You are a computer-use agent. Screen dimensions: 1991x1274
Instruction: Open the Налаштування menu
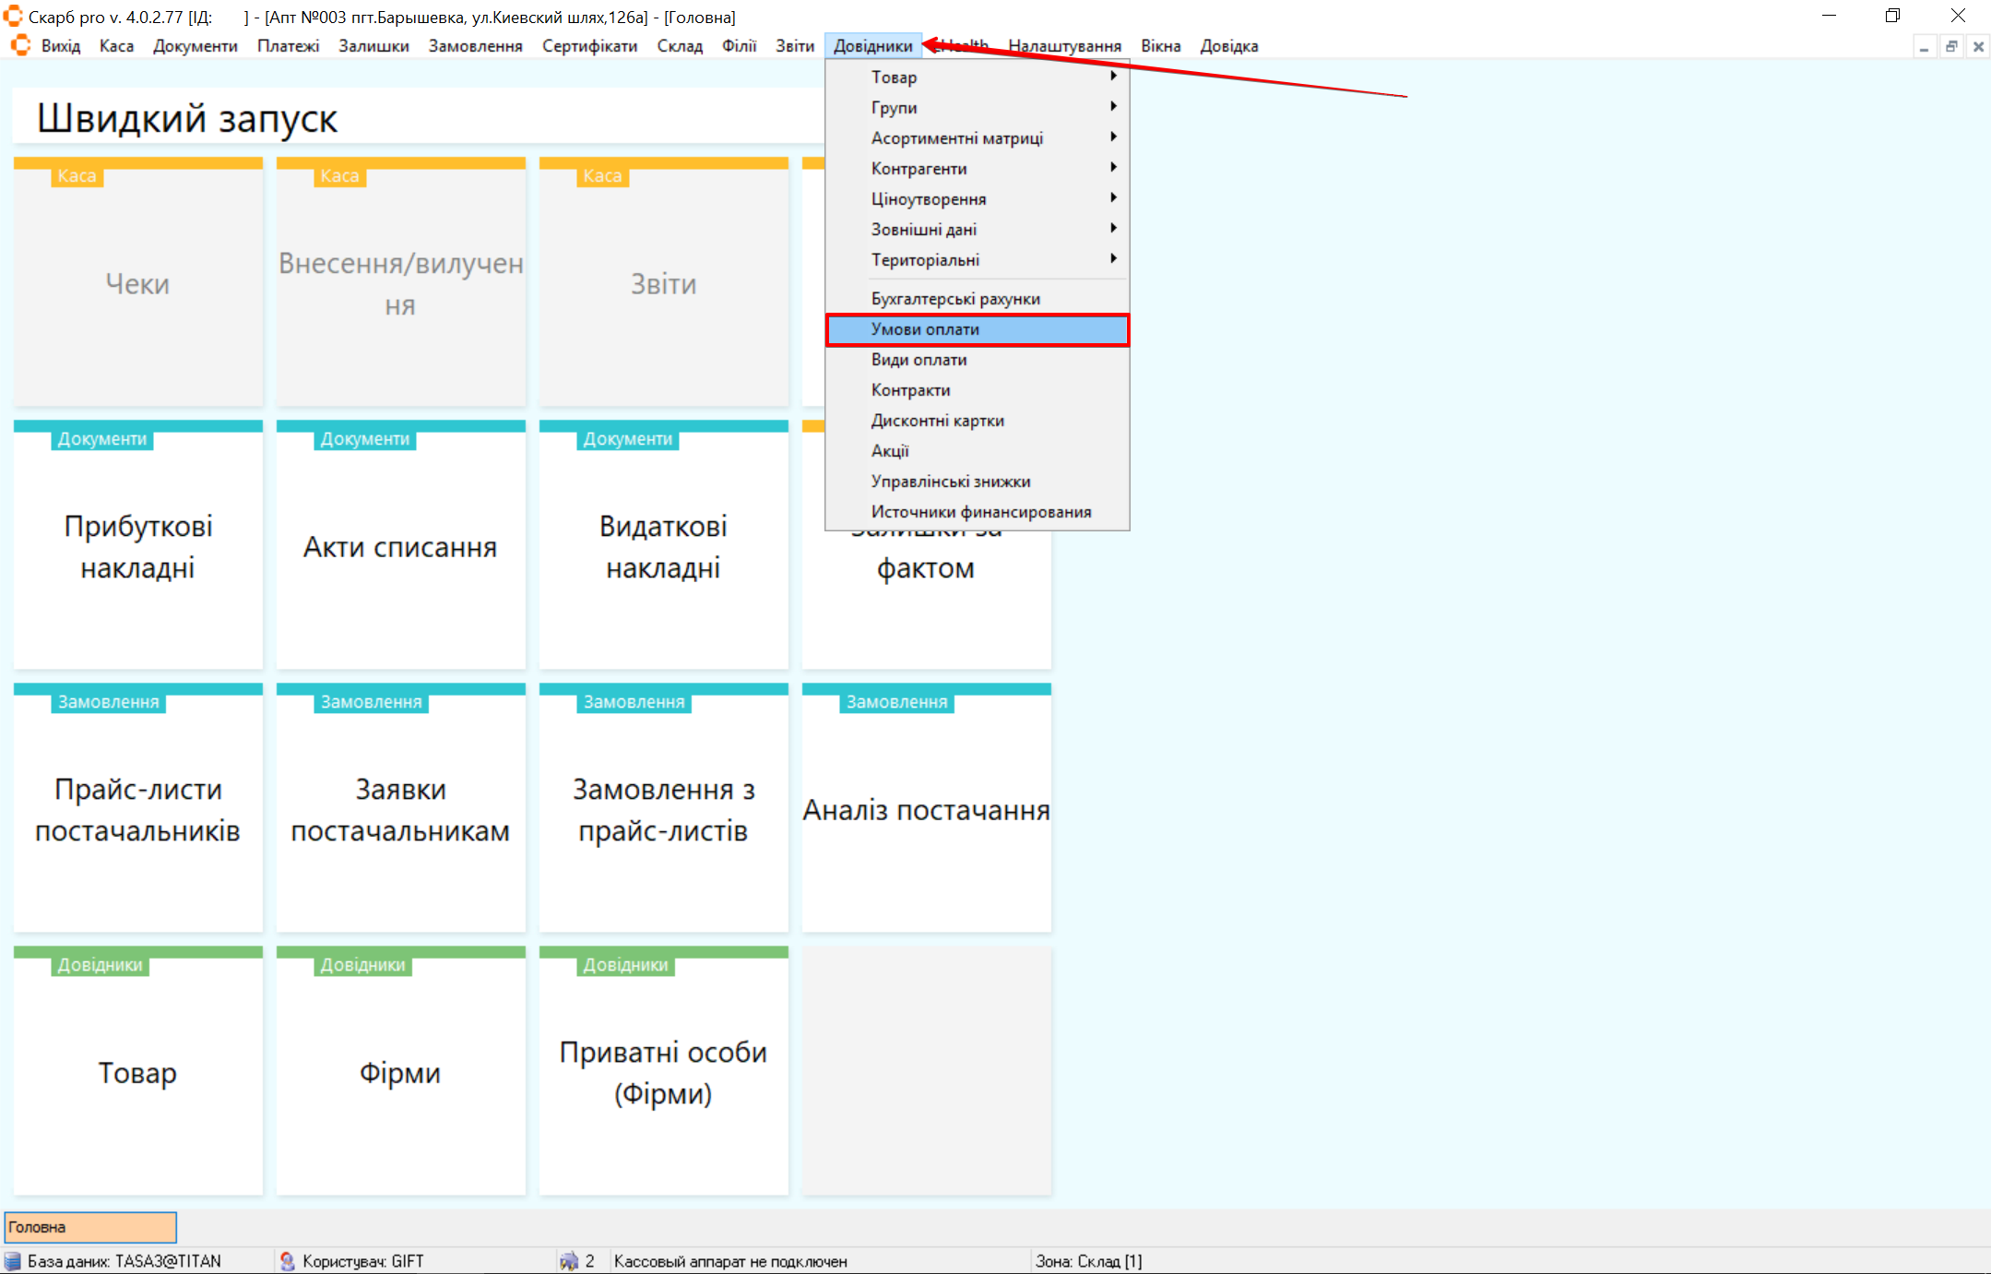(x=1064, y=46)
